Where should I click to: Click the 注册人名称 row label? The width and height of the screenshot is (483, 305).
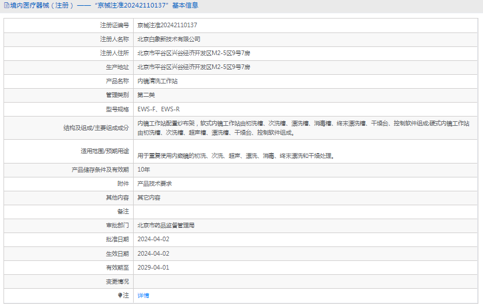[115, 39]
